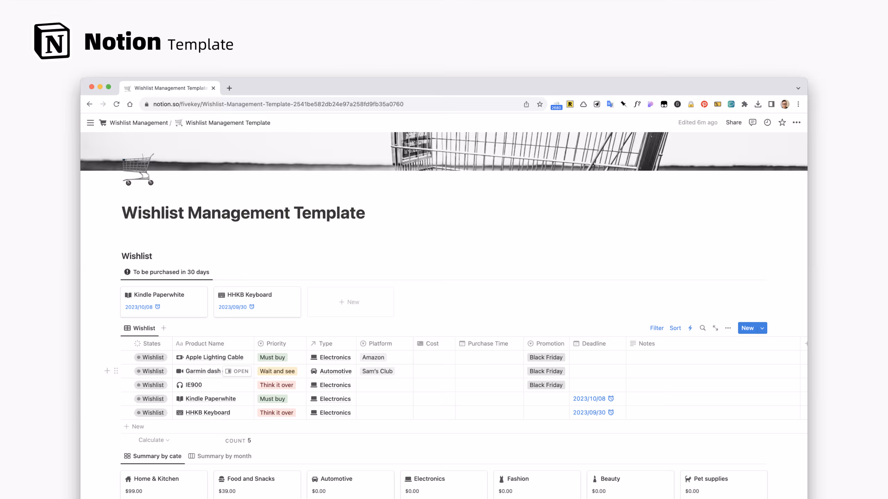Add a new row below the table
888x499 pixels.
134,427
